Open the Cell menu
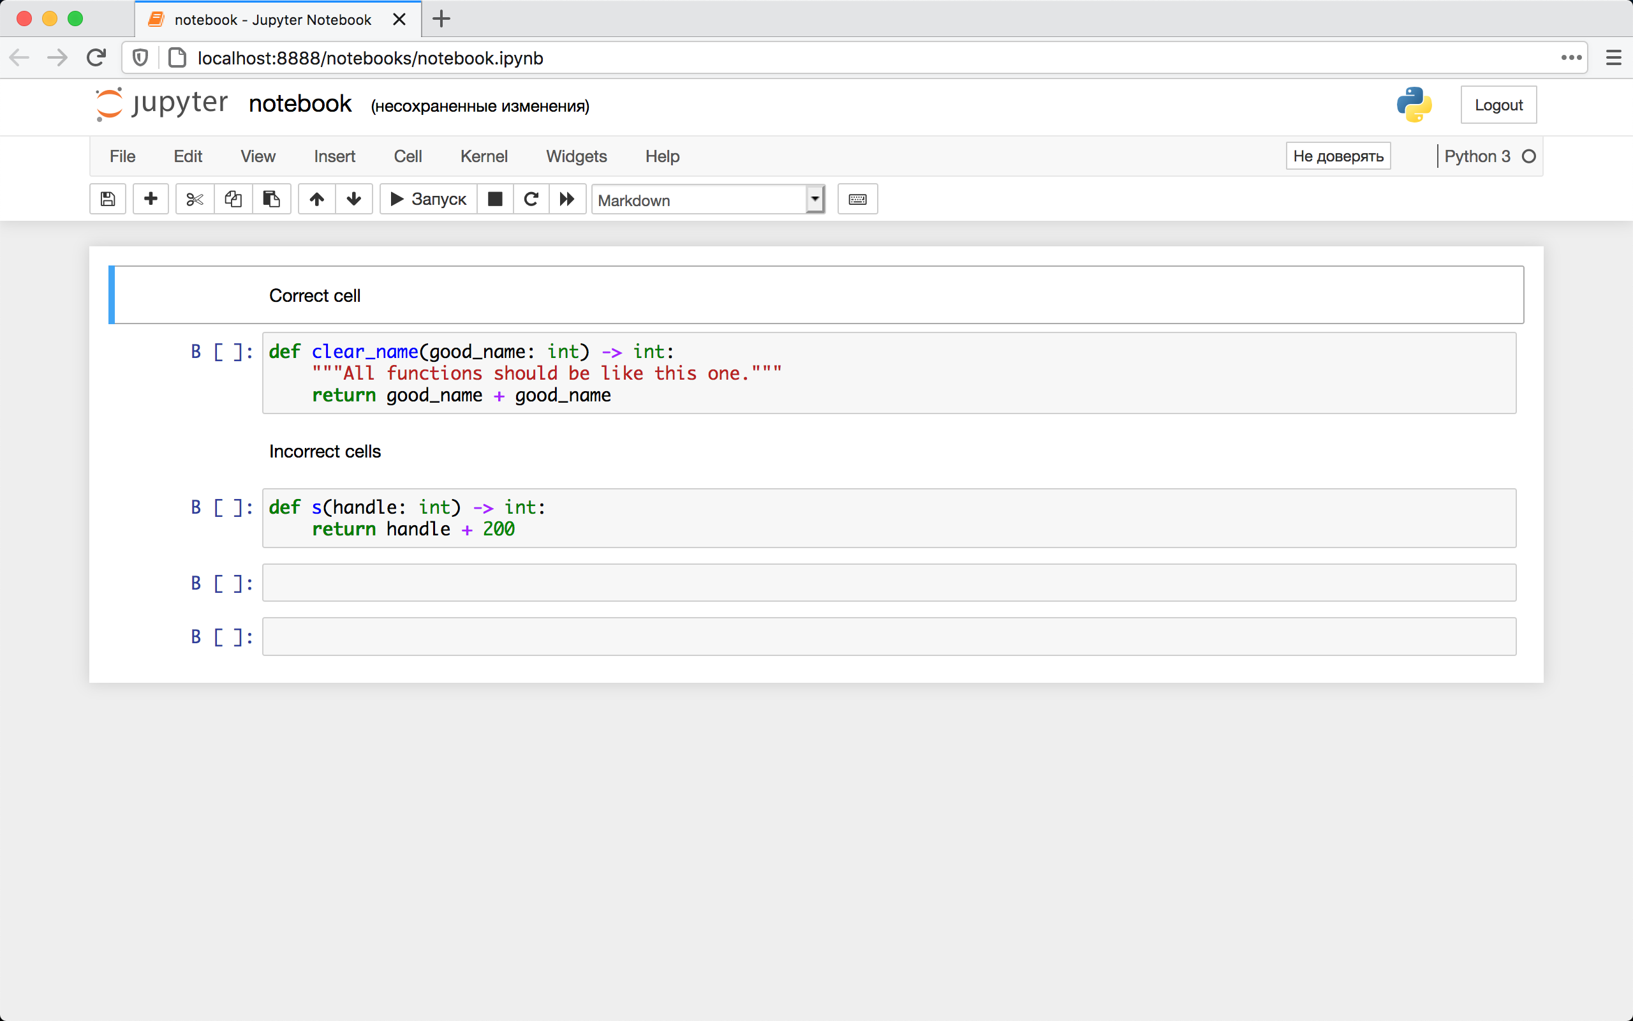This screenshot has height=1021, width=1633. [408, 157]
